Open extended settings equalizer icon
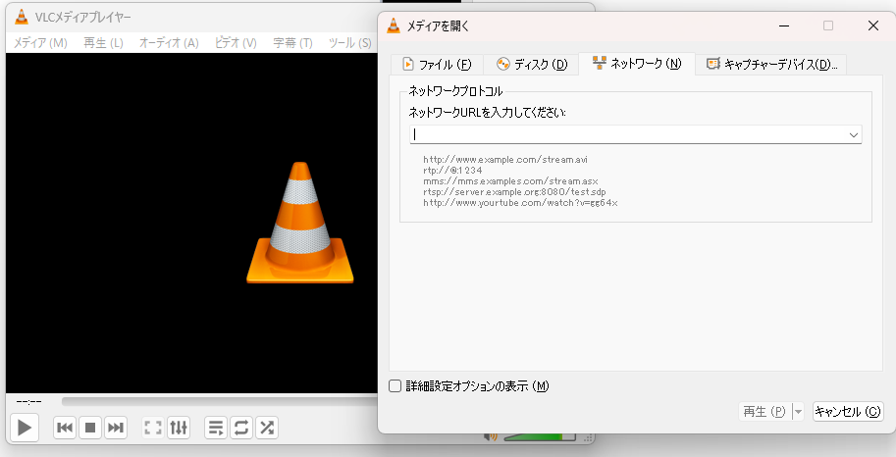The height and width of the screenshot is (457, 896). click(179, 428)
